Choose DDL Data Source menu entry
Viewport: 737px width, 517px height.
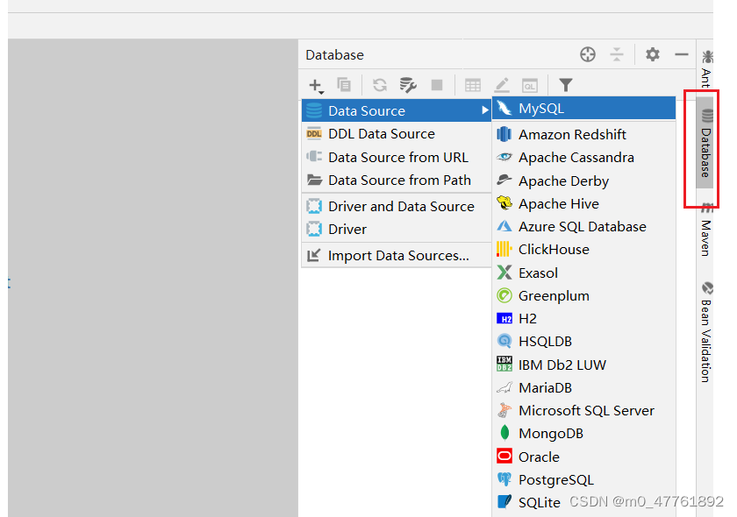click(397, 134)
